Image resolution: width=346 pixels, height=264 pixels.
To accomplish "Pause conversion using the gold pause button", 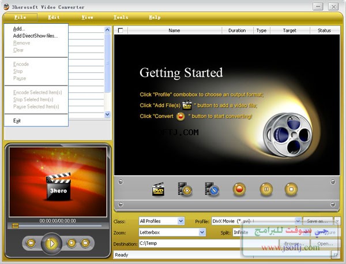I will (266, 189).
